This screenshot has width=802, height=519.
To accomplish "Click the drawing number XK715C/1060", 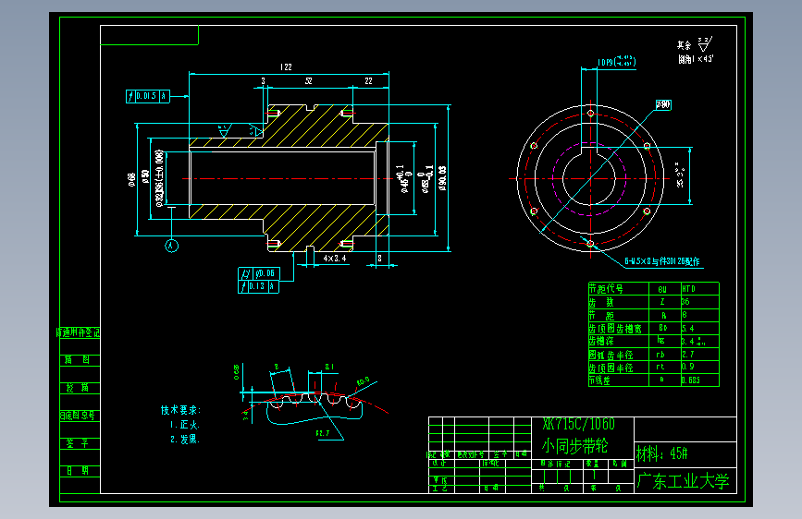I will [578, 424].
